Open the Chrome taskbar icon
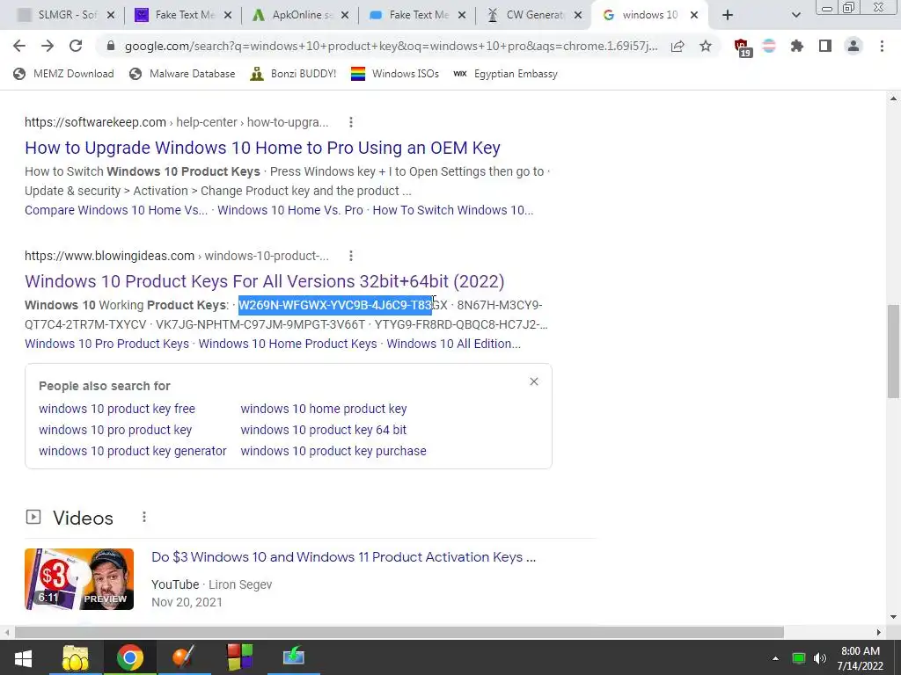Image resolution: width=901 pixels, height=675 pixels. click(x=130, y=657)
